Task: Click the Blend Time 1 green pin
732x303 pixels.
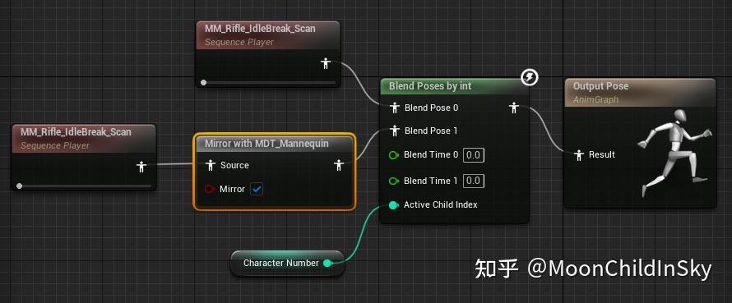Action: coord(394,181)
